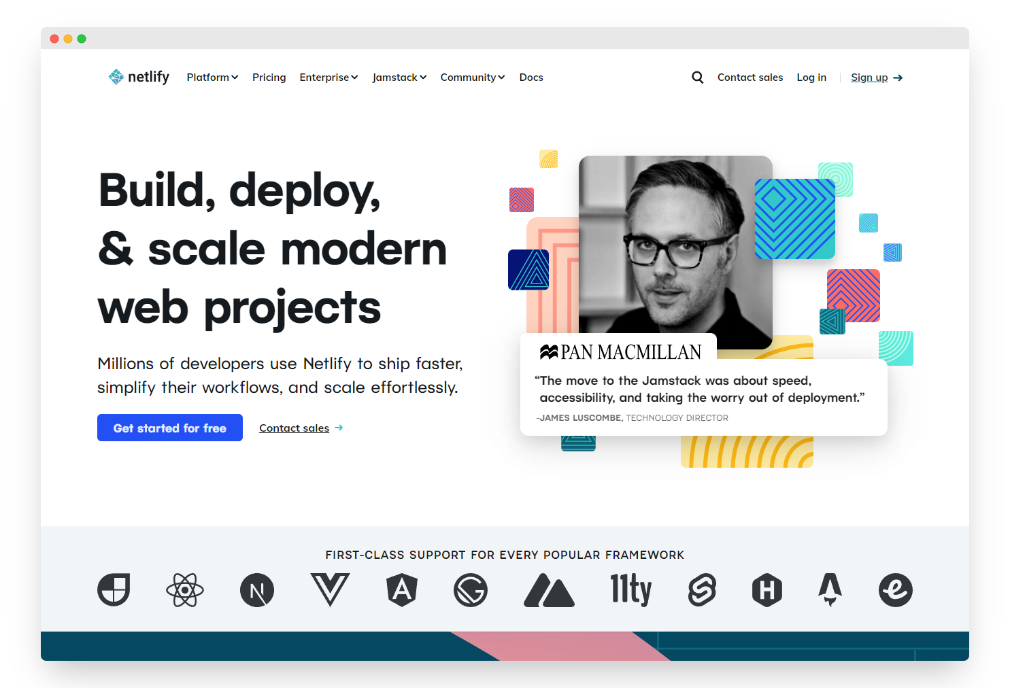1010x688 pixels.
Task: Click Contact sales in the top navigation
Action: (x=750, y=78)
